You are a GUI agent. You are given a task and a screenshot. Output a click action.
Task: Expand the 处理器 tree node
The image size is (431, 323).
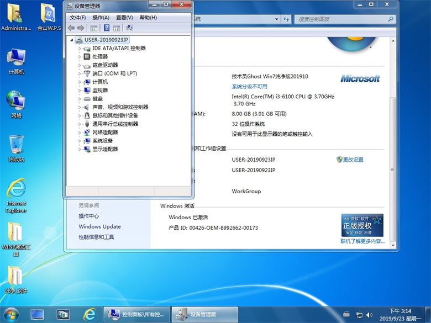[x=80, y=57]
